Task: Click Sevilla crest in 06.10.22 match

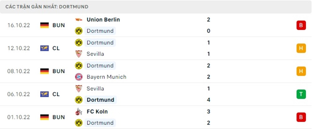Action: coord(78,89)
